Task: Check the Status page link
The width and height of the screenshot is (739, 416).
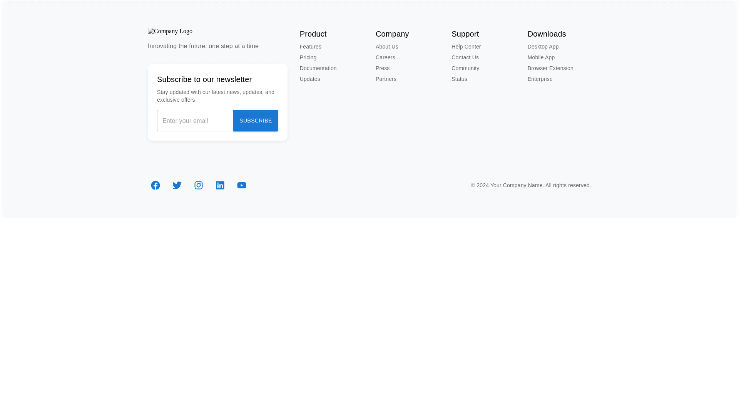Action: [459, 79]
